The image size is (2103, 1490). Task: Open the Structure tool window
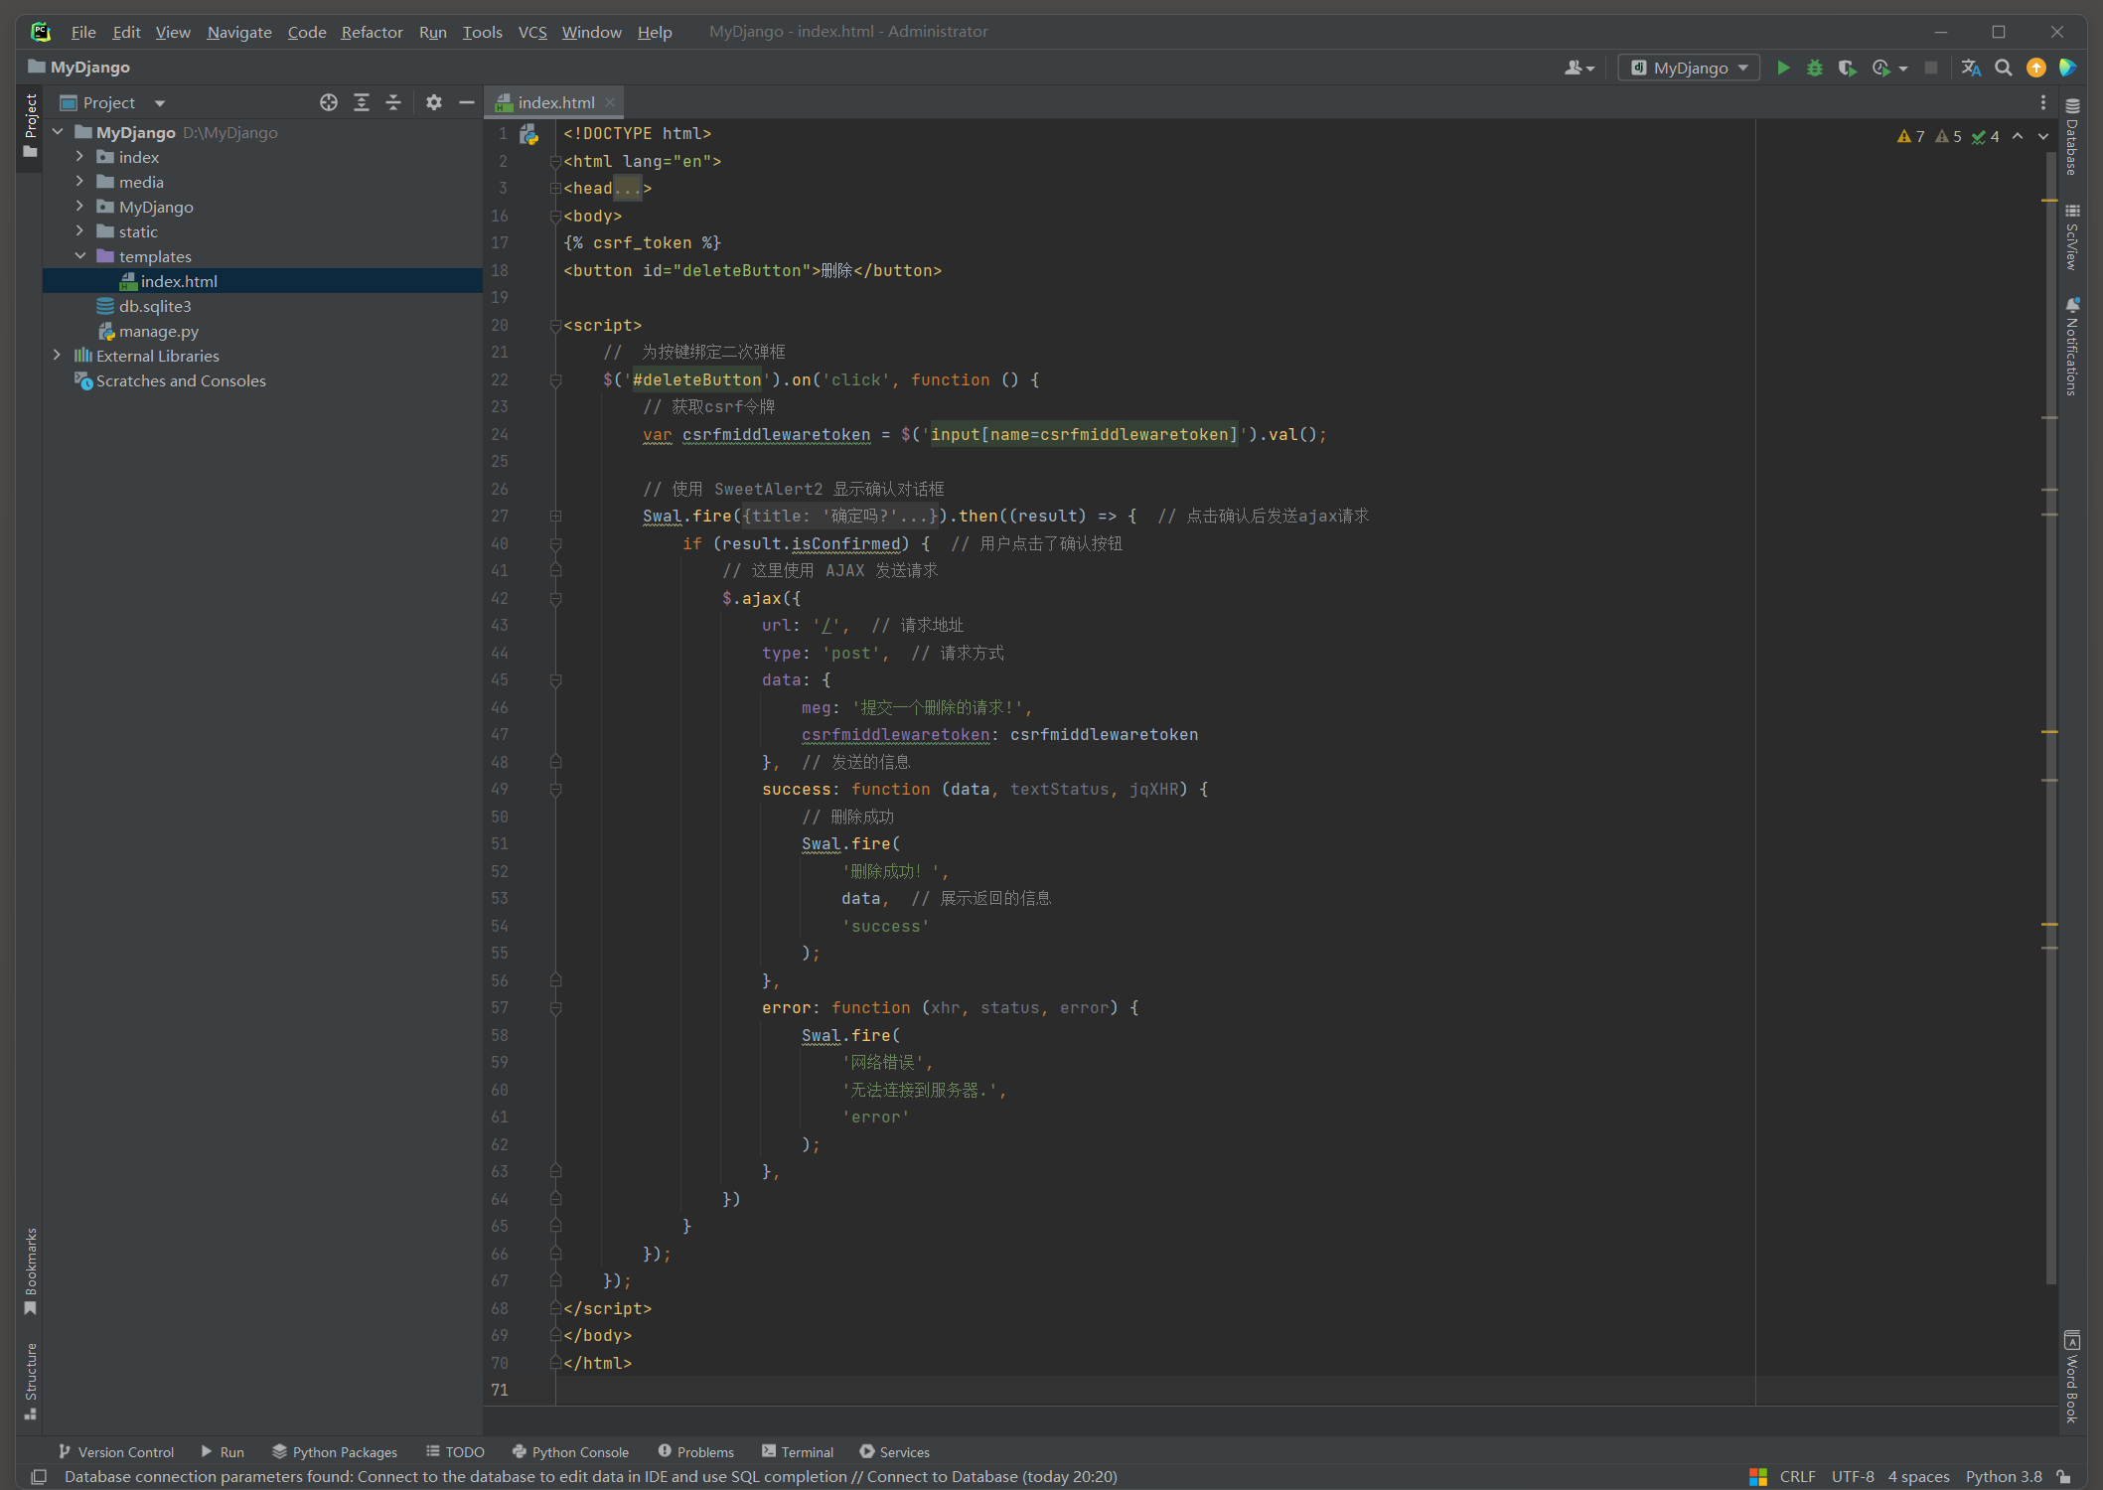click(31, 1381)
